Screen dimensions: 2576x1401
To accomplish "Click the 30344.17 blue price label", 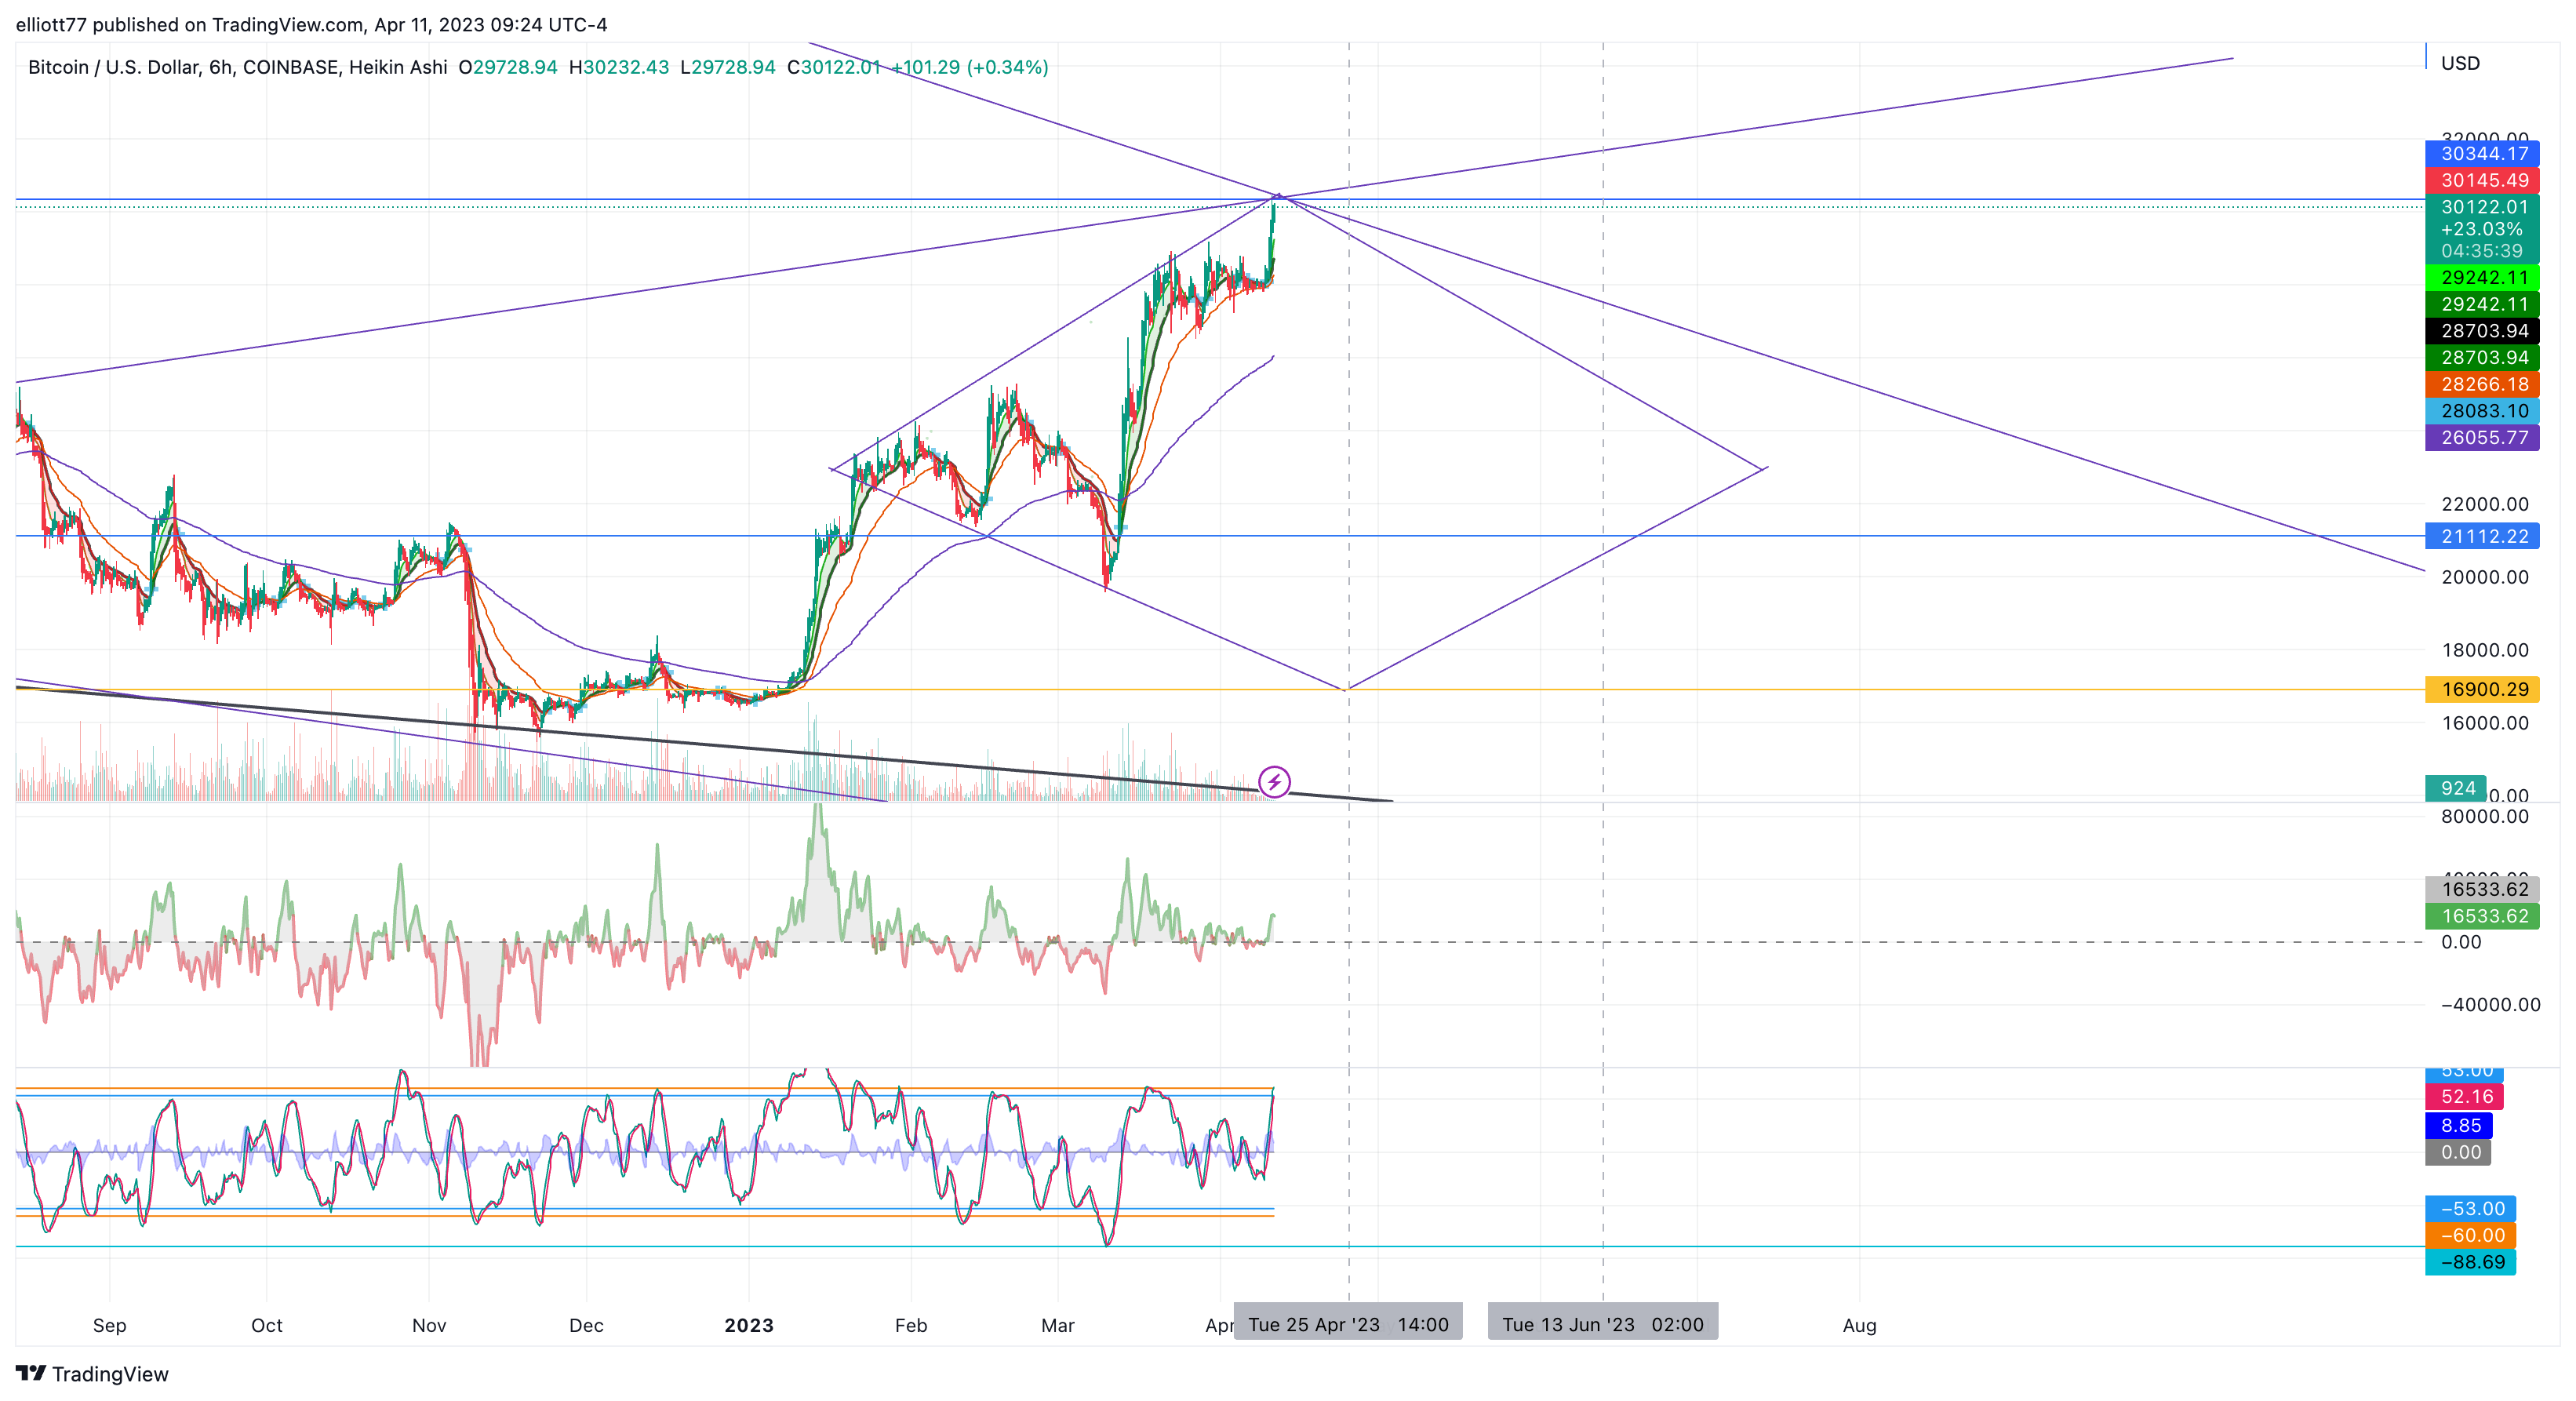I will click(2482, 154).
